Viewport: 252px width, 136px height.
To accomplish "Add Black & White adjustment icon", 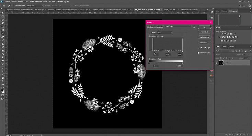I will 227,37.
